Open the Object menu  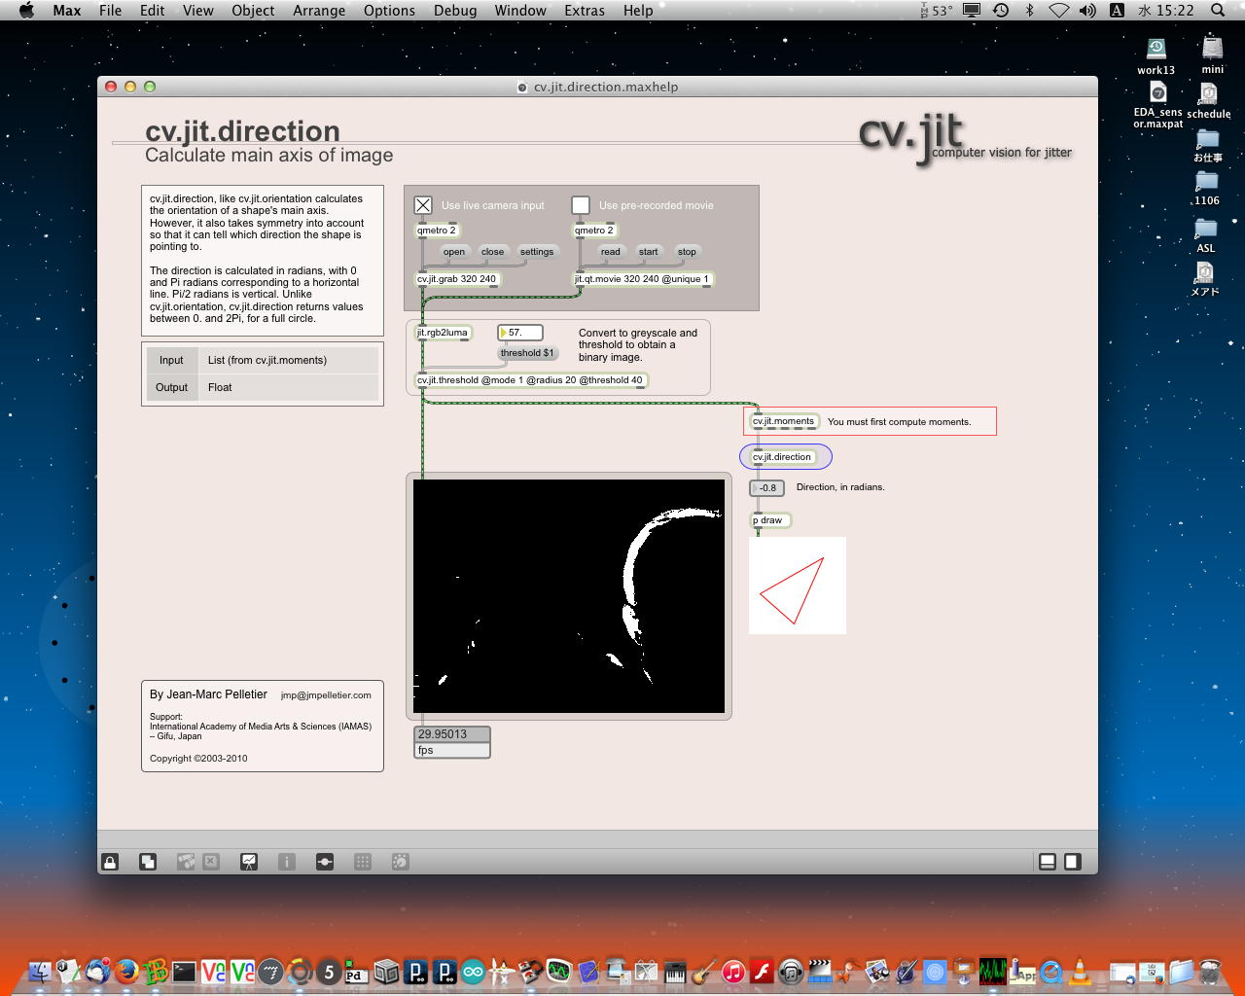coord(253,10)
